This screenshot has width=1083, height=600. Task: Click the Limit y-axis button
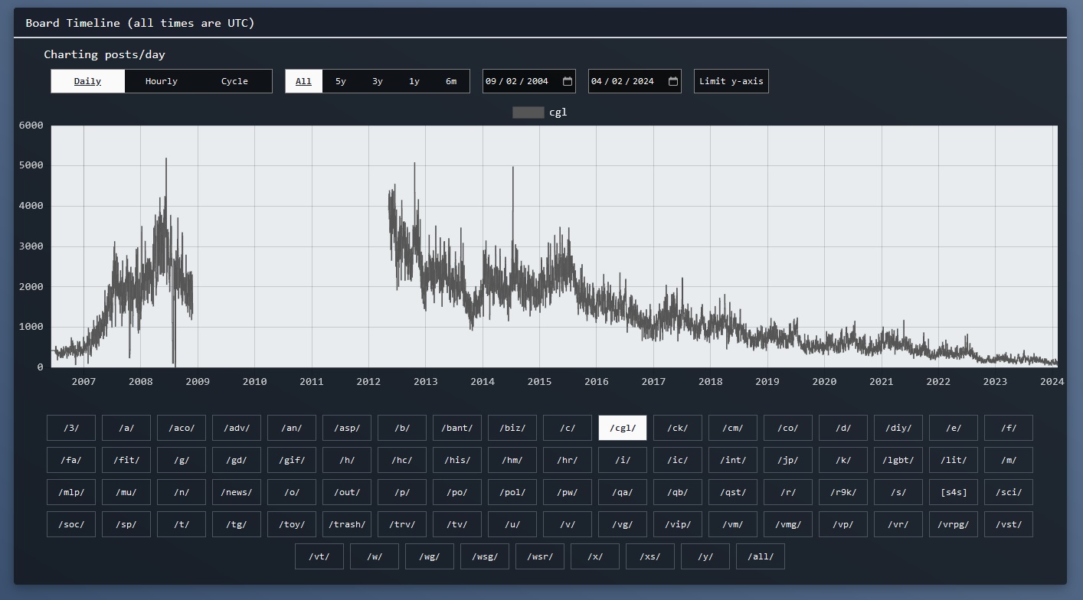[x=731, y=81]
